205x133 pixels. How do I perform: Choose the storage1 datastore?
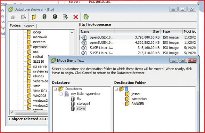[84, 104]
